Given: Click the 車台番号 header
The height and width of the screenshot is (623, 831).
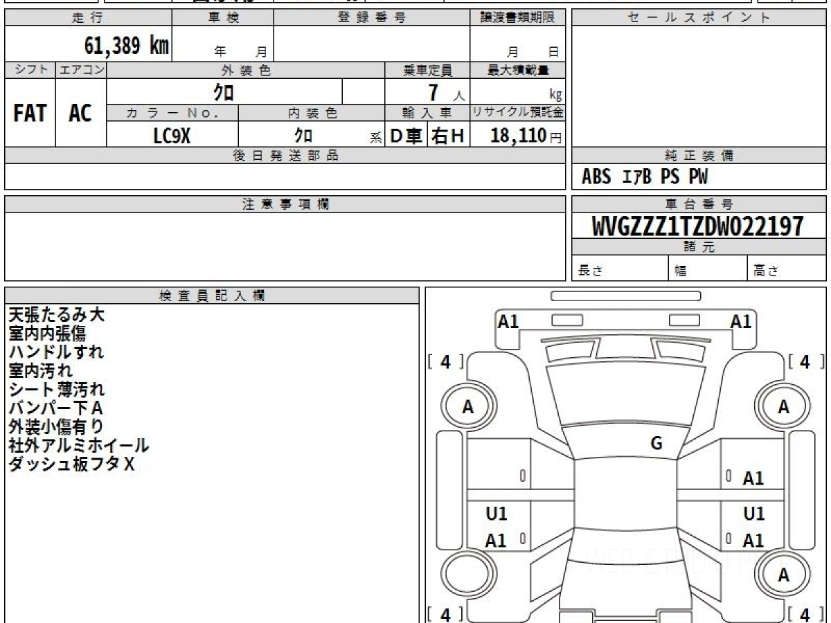Looking at the screenshot, I should pos(699,204).
